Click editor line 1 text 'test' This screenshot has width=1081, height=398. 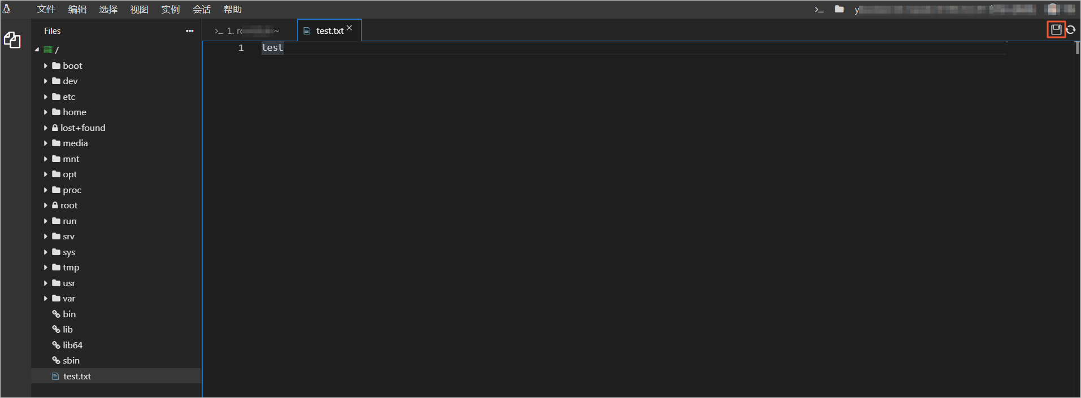coord(272,48)
